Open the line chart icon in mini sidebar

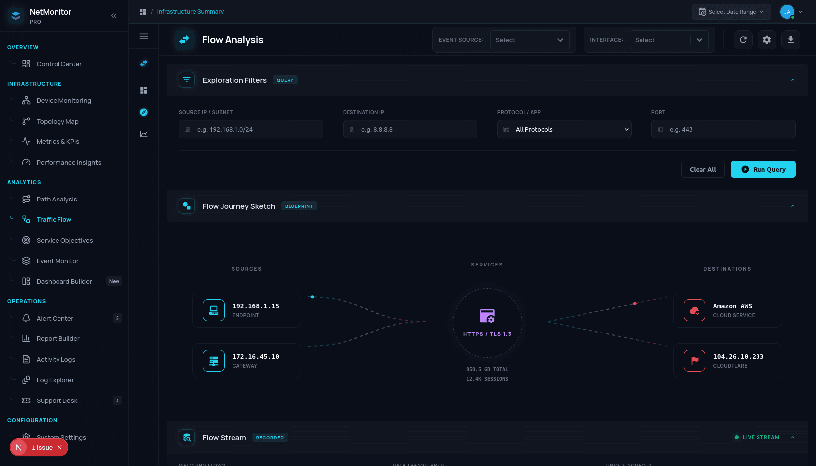(x=144, y=134)
